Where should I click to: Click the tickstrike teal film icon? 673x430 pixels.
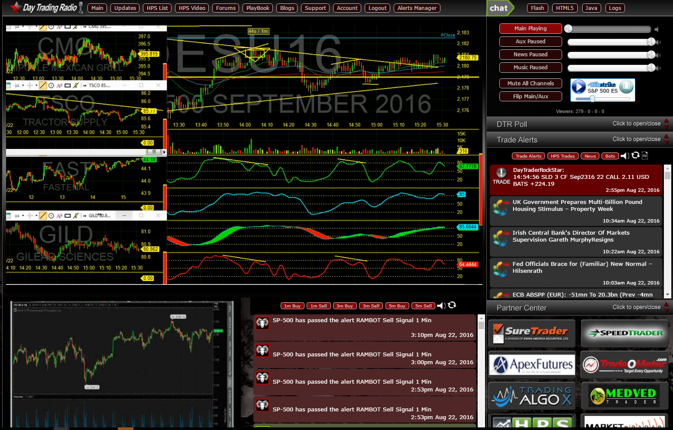point(626,87)
